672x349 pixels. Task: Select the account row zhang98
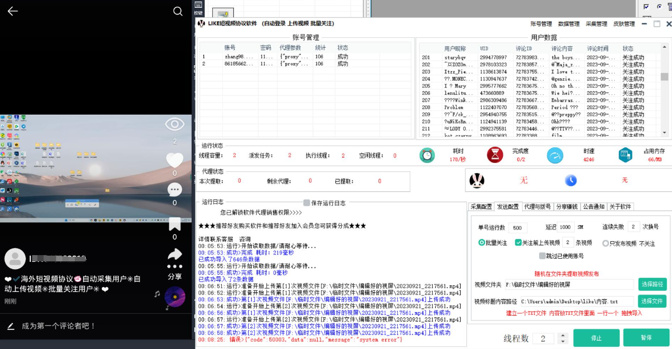click(x=306, y=57)
